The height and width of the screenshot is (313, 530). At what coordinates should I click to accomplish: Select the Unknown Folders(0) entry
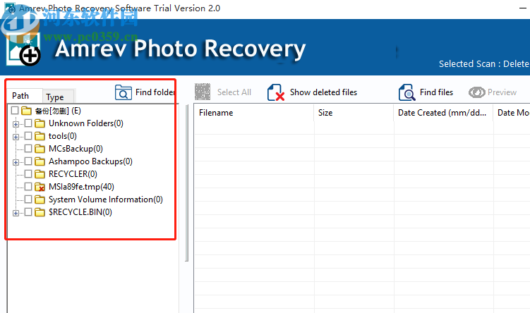tap(86, 123)
